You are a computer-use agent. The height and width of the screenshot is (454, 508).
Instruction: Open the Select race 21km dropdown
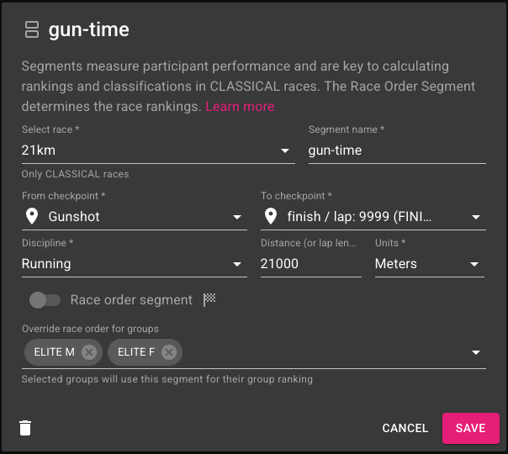(158, 150)
